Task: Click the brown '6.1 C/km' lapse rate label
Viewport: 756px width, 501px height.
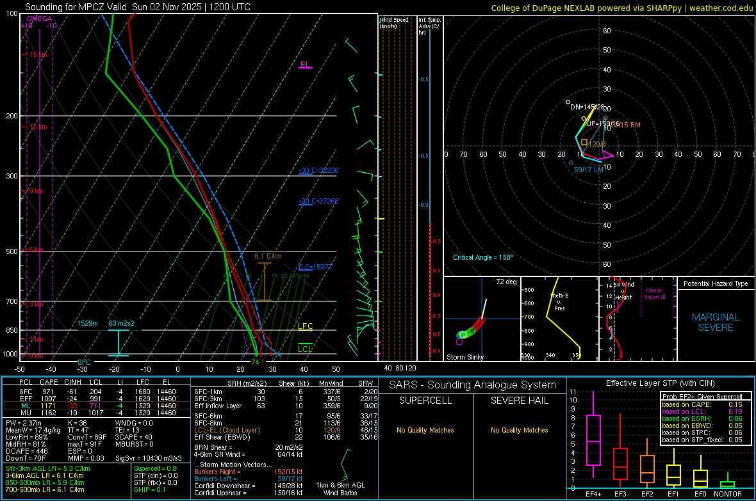Action: [268, 257]
